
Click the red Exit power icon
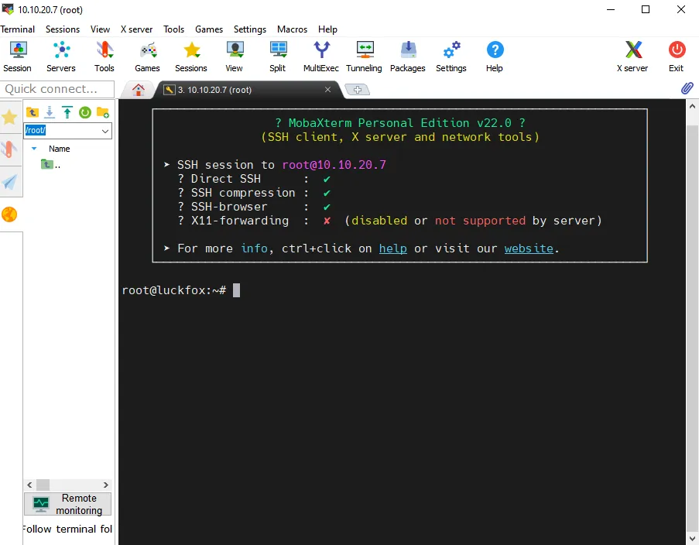click(x=677, y=57)
